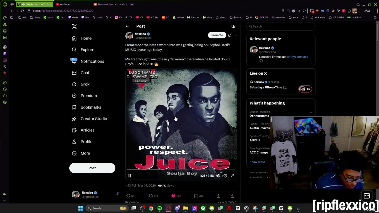Seek on the video progress bar
This screenshot has width=379, height=213.
181,170
